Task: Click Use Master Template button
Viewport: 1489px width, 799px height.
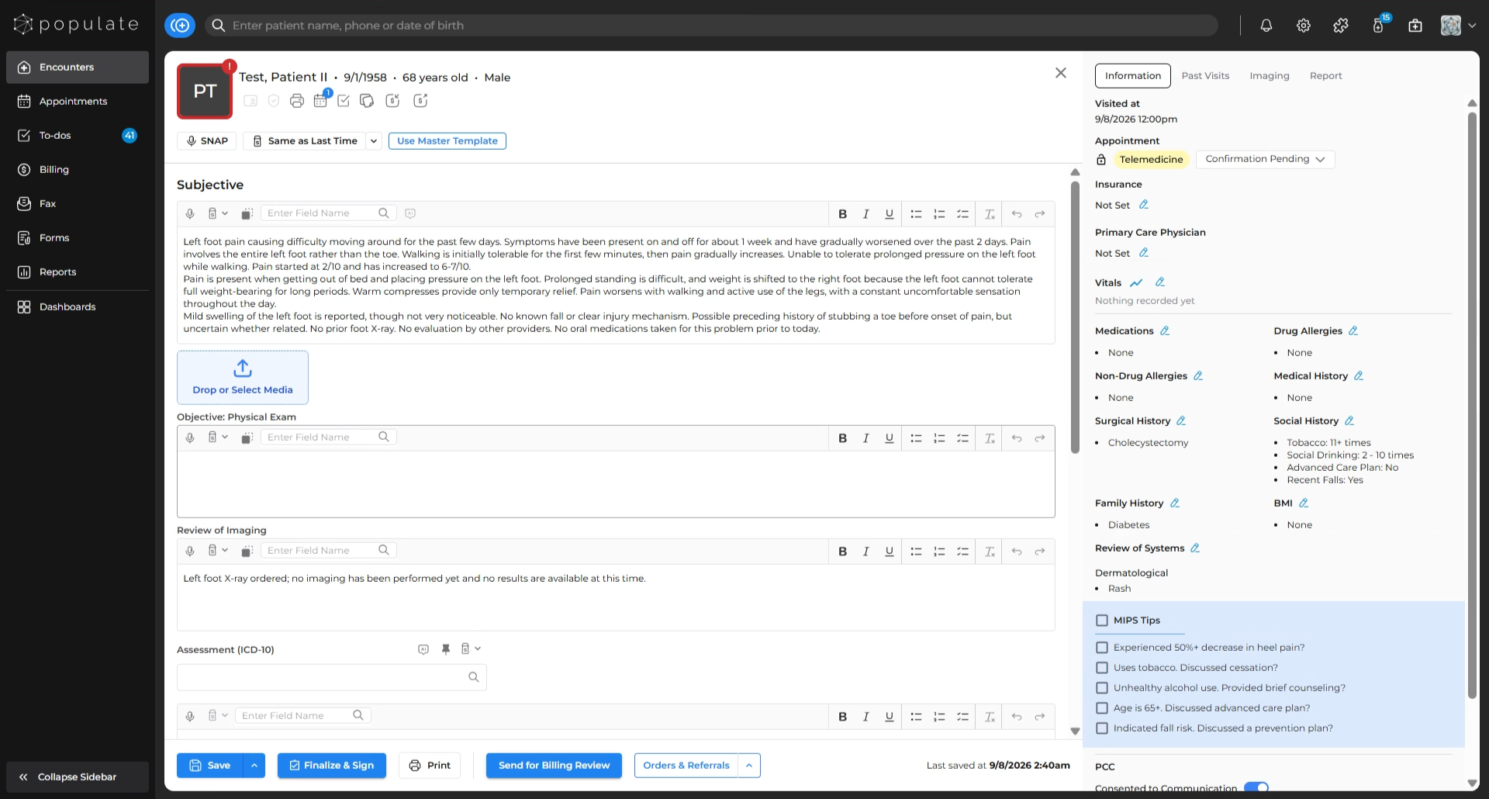Action: [447, 141]
